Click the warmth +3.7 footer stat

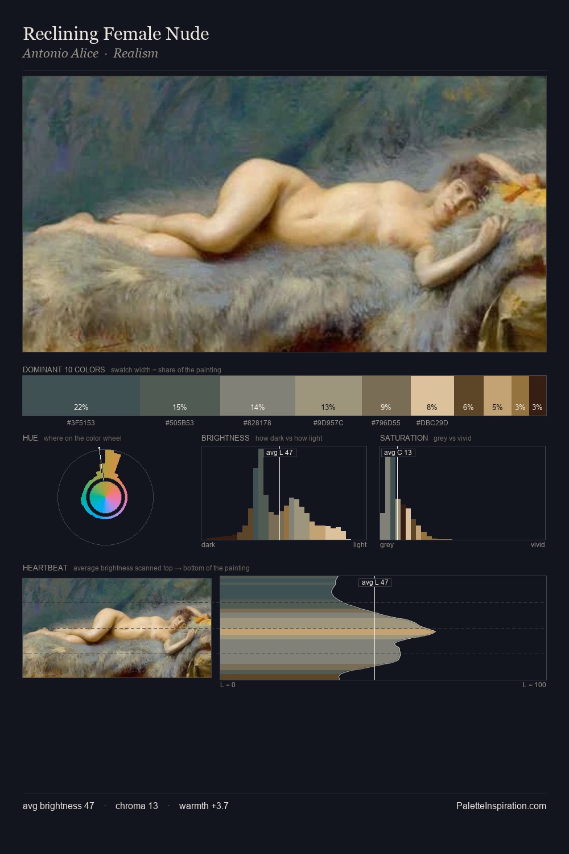[x=204, y=806]
